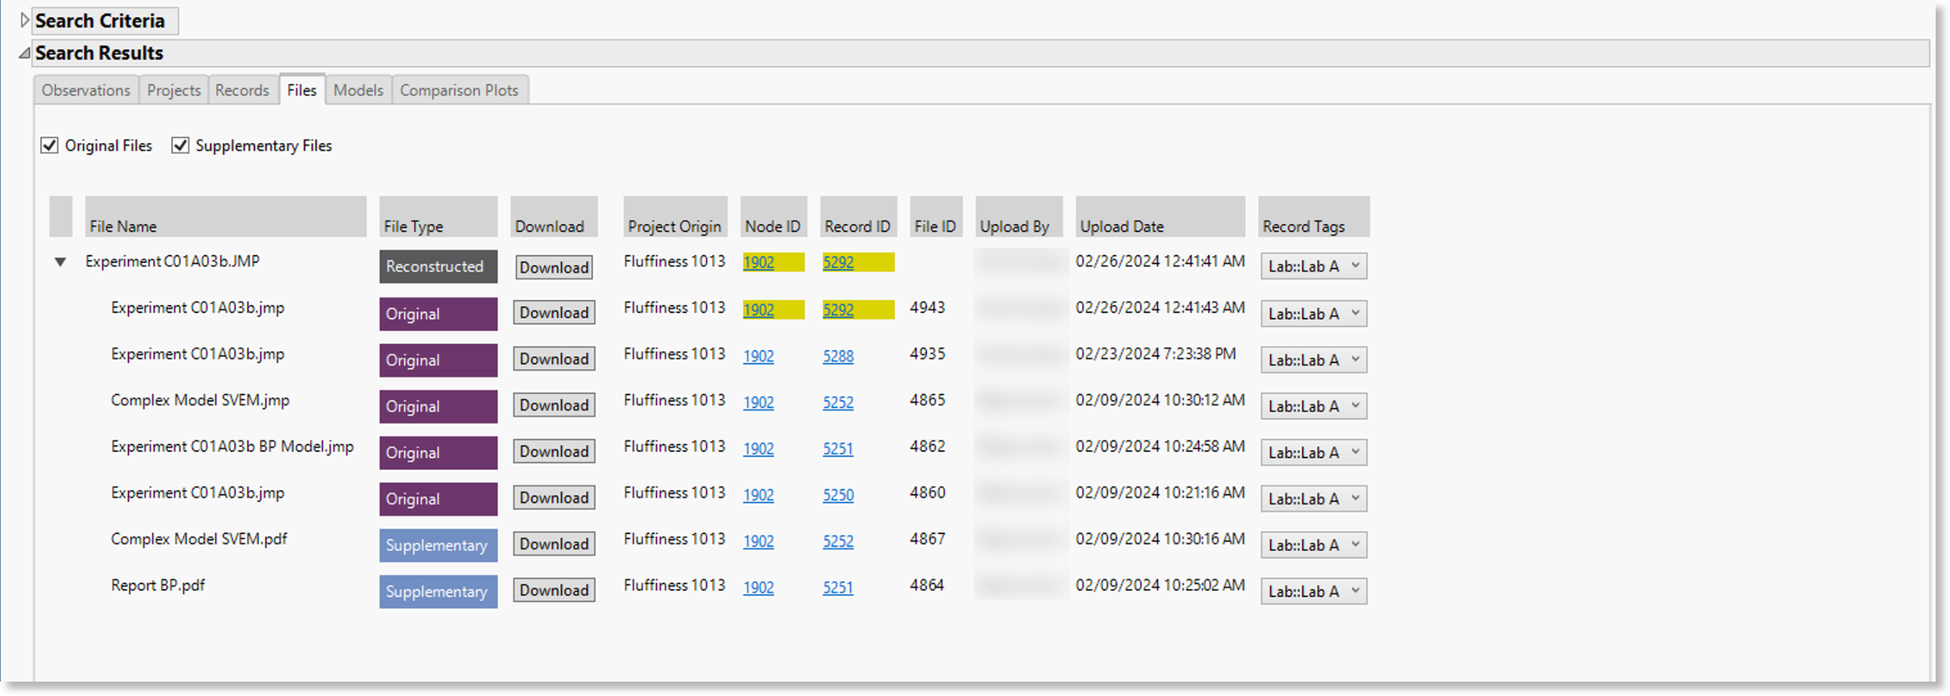Viewport: 1950px width, 696px height.
Task: Click Original badge for file ID 4943
Action: click(438, 314)
